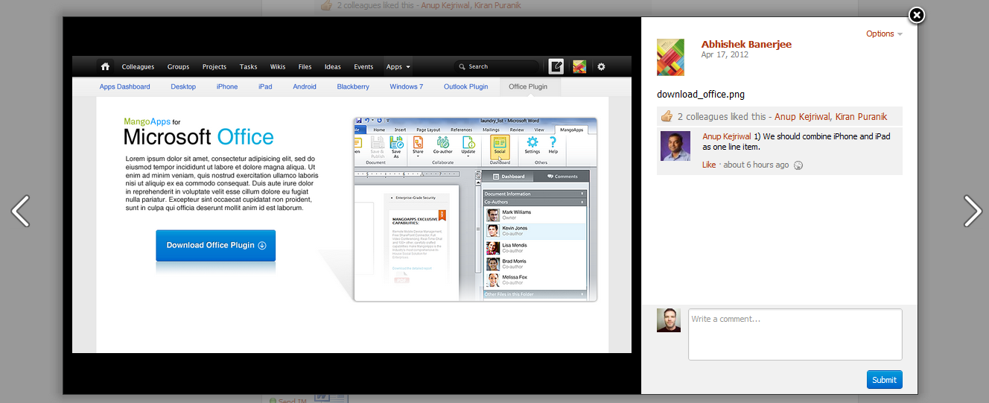Expand the Other Files in this Folder section

(x=535, y=295)
